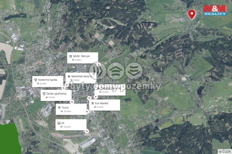Select the Aš bus station card
Viewport: 232px width, 154px height.
71,125
